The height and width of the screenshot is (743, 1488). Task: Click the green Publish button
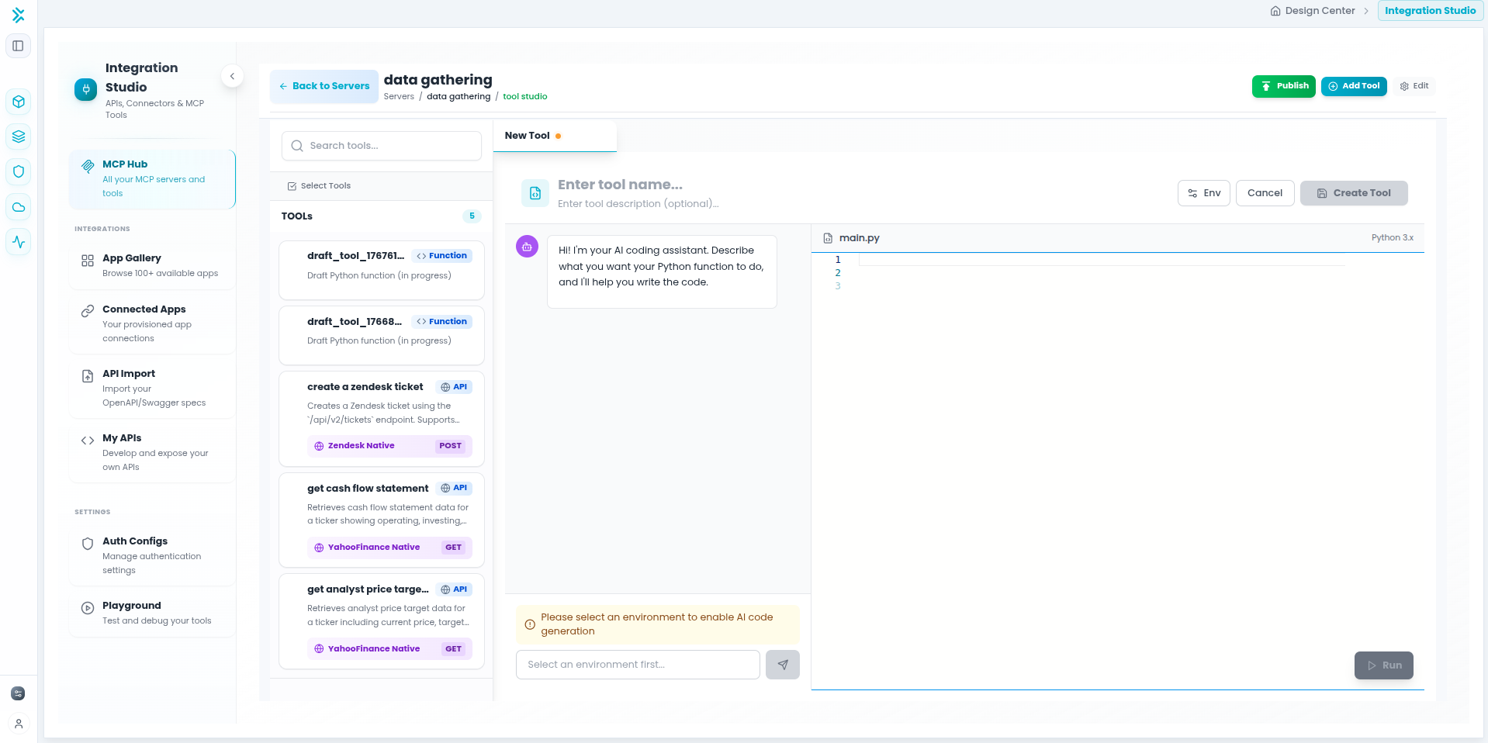tap(1283, 86)
